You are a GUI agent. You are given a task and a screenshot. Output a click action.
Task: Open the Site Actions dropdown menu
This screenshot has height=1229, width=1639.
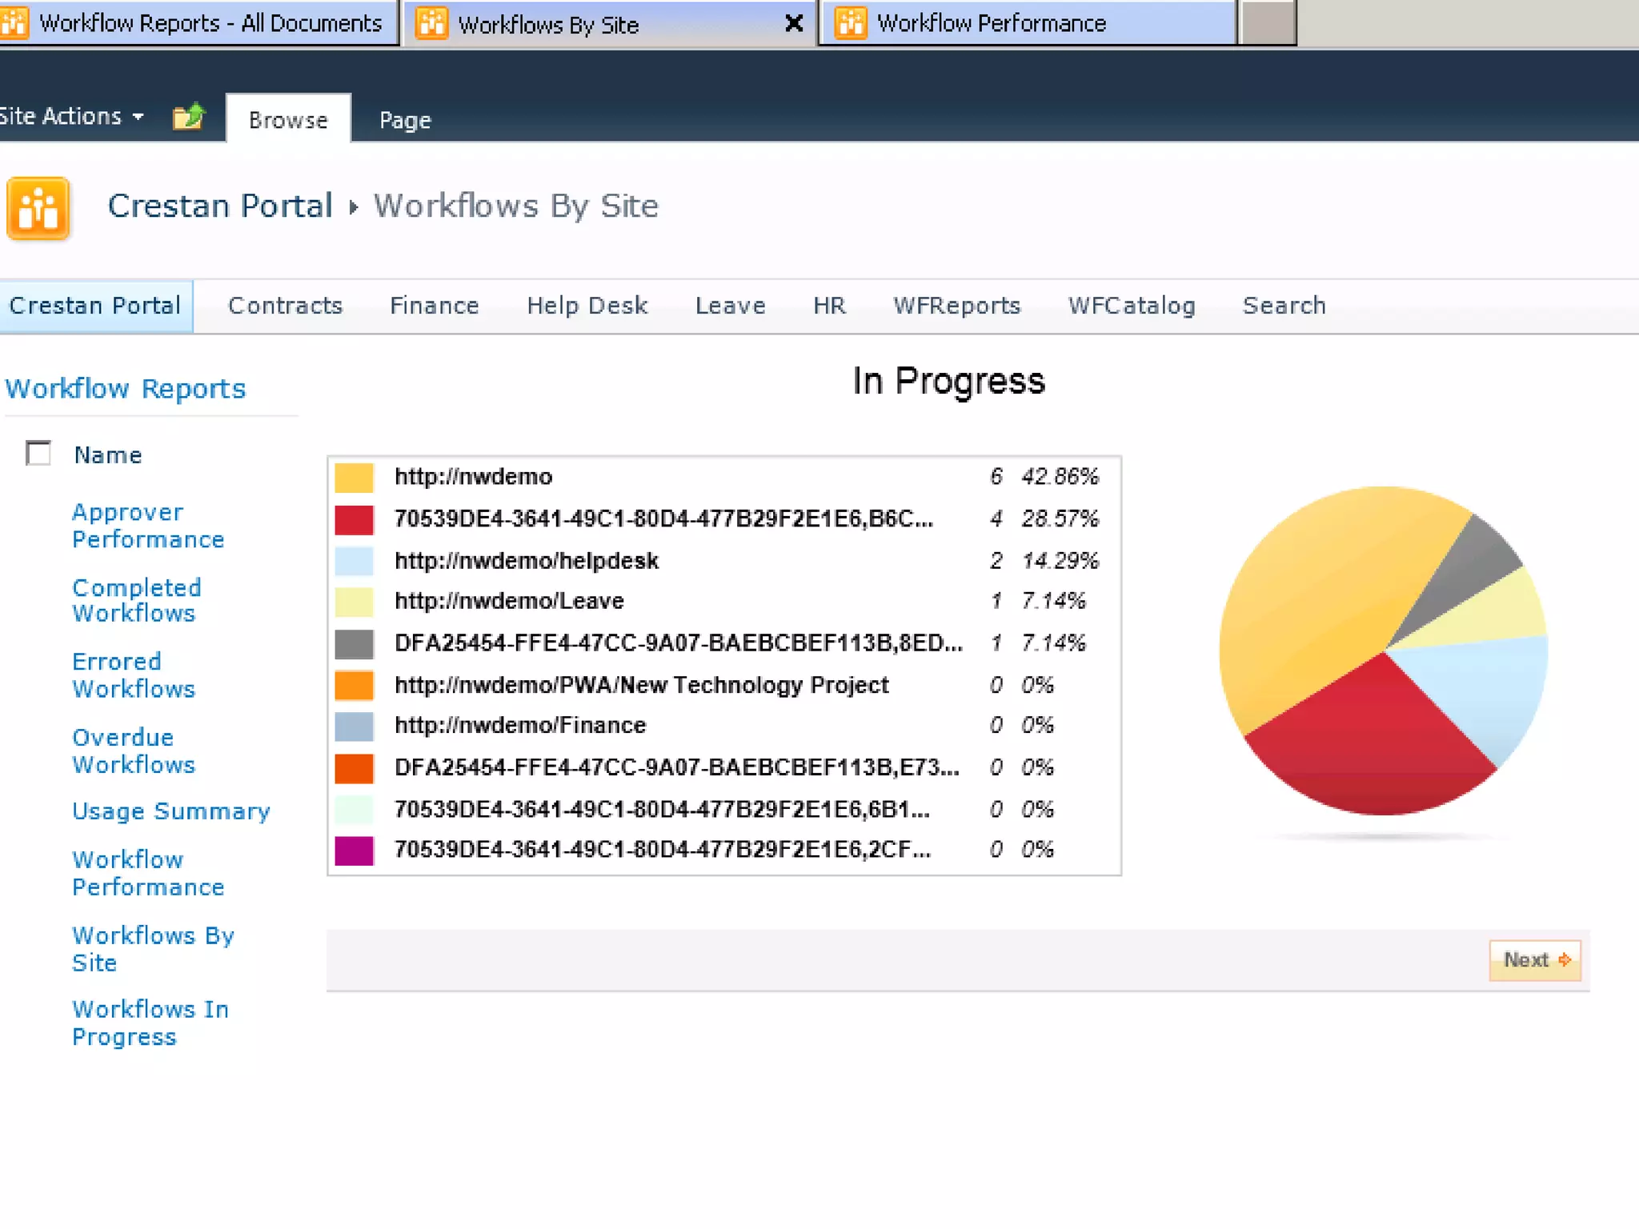pyautogui.click(x=72, y=117)
